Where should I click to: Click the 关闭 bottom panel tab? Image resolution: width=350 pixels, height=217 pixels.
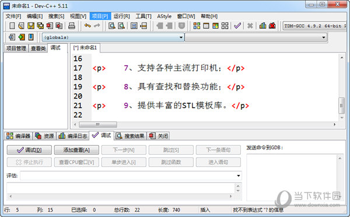158,136
